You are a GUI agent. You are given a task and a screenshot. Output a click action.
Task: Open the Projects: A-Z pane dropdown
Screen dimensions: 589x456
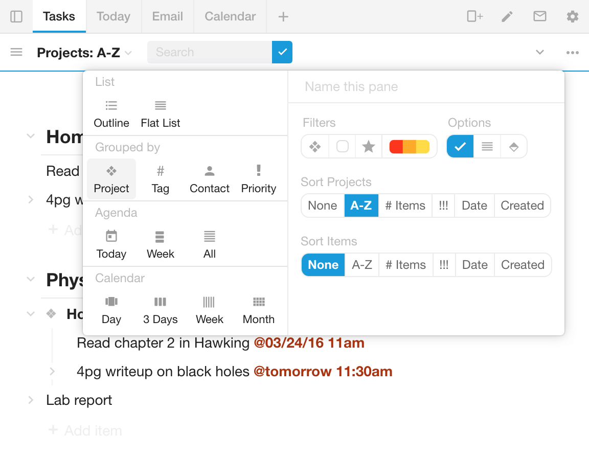click(x=84, y=53)
